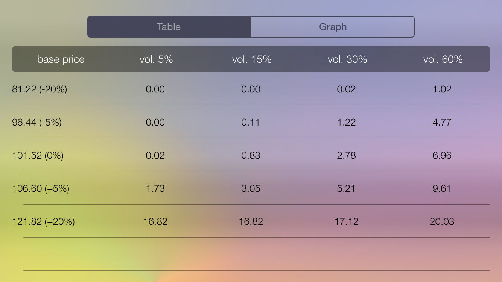Image resolution: width=502 pixels, height=282 pixels.
Task: Click the vol. 30% column header
Action: (x=347, y=59)
